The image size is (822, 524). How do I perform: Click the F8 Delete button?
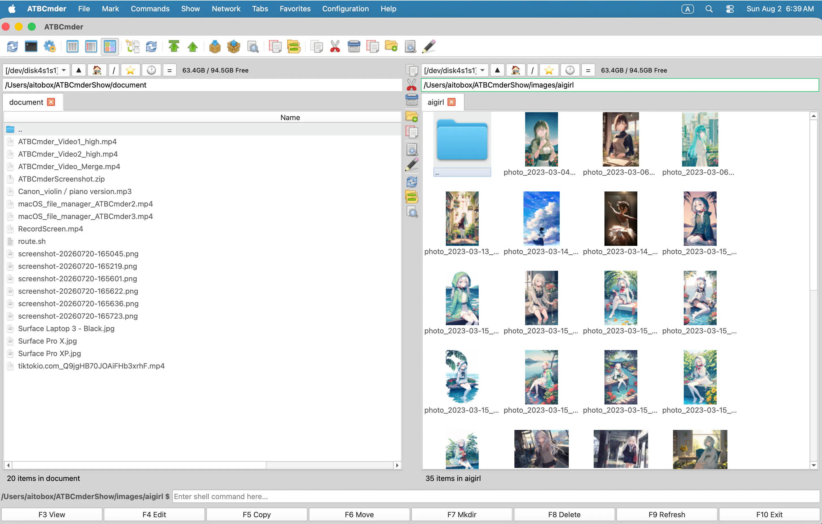click(564, 514)
